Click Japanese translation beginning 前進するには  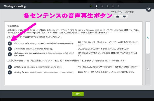tap(106, 72)
